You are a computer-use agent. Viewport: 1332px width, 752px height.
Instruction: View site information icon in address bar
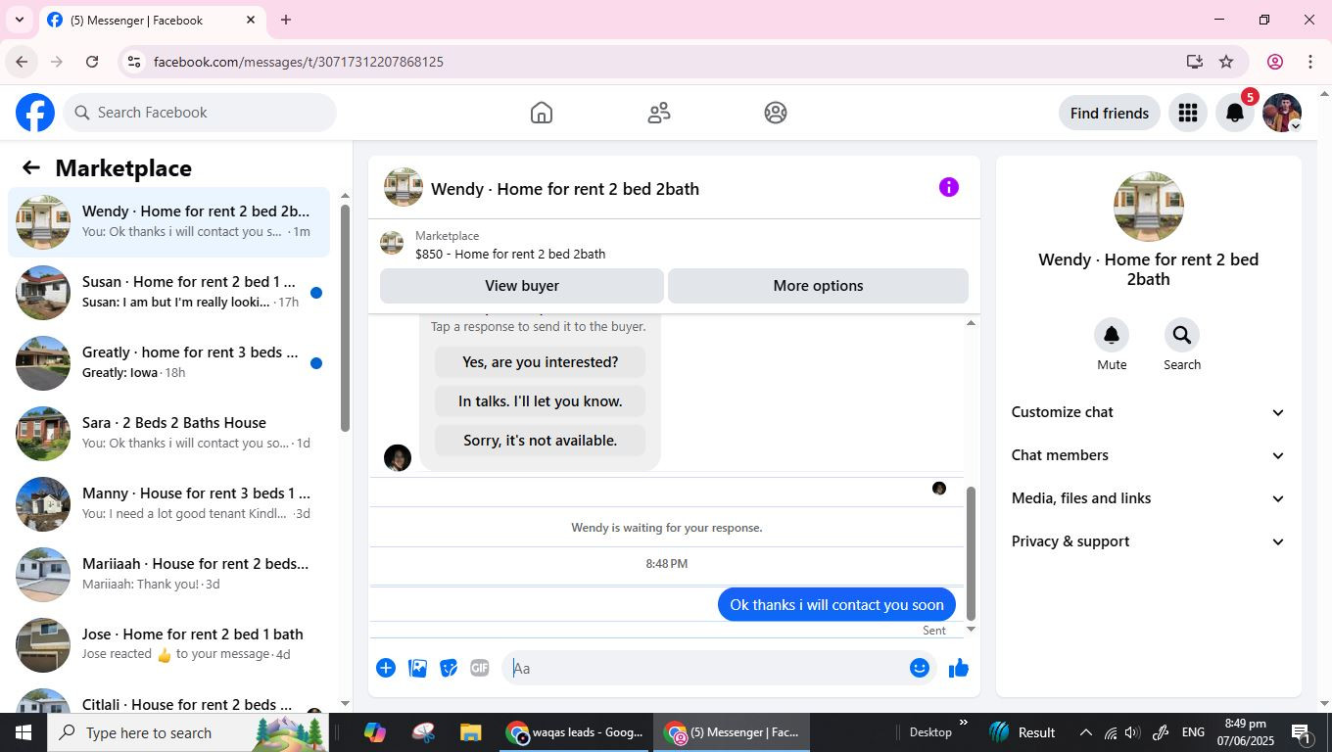[x=134, y=62]
